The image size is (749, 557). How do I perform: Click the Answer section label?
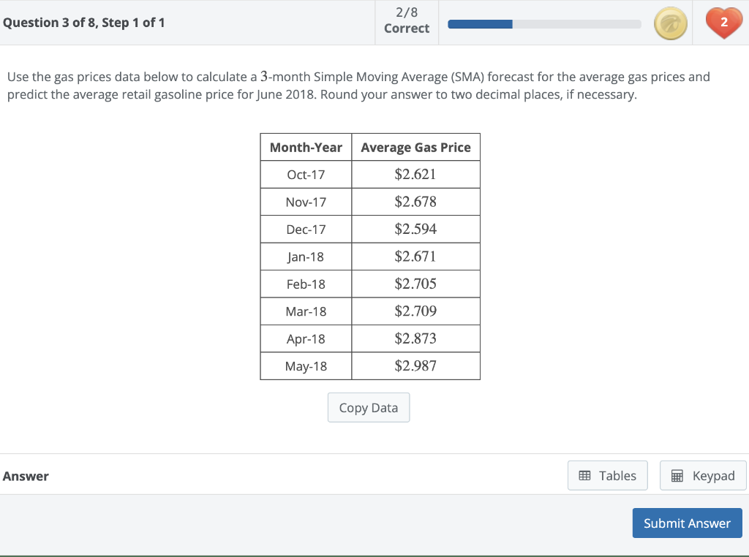click(26, 476)
